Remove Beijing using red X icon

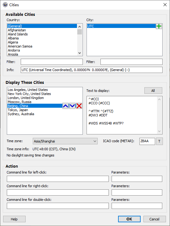click(x=79, y=106)
